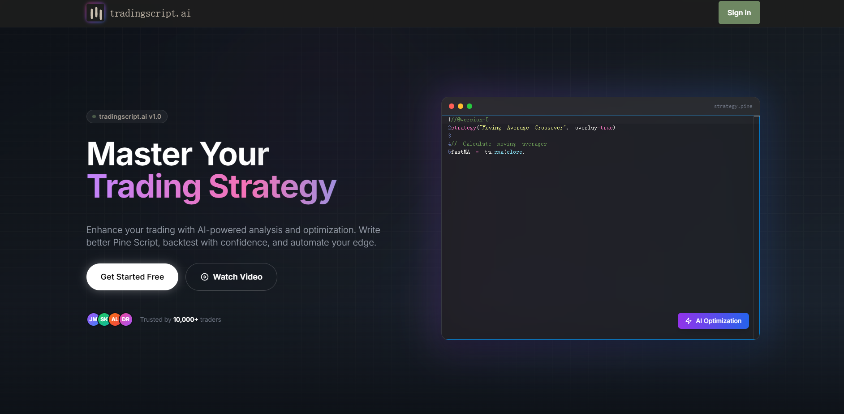The height and width of the screenshot is (414, 844).
Task: Click the tradingscript.ai logo icon
Action: (x=95, y=13)
